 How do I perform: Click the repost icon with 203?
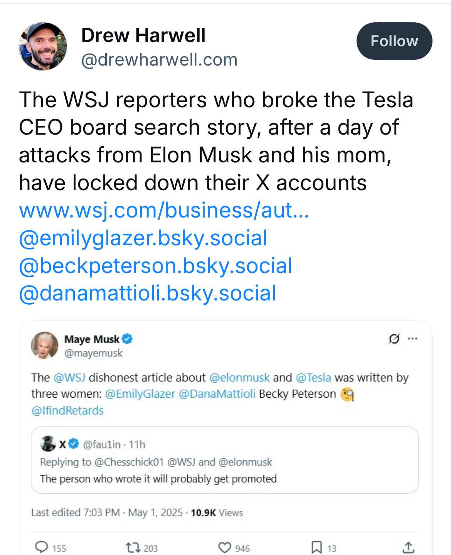click(x=133, y=548)
